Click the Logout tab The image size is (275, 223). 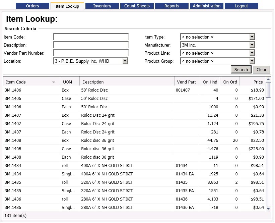point(242,6)
